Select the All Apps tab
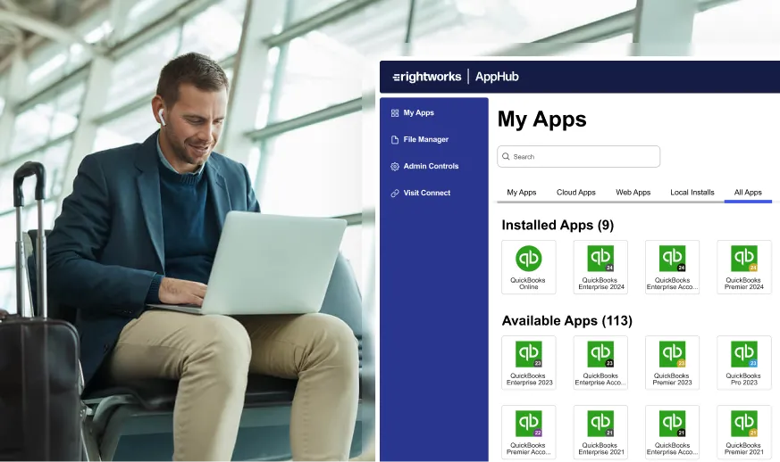780x462 pixels. point(748,193)
